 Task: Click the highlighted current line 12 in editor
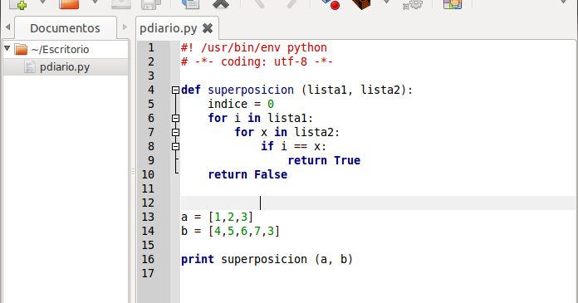378,203
